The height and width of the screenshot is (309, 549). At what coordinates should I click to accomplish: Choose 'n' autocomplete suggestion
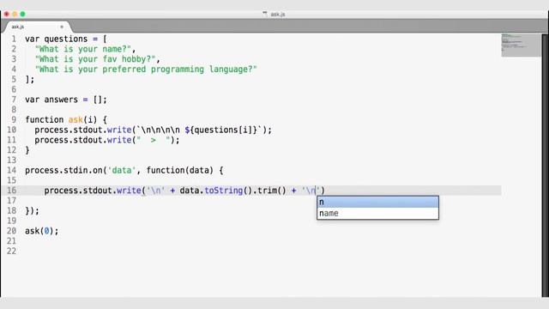377,203
